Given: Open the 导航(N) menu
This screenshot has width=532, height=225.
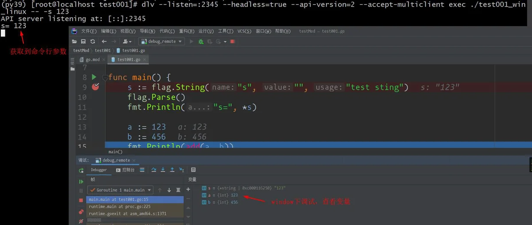Looking at the screenshot, I should [x=147, y=31].
